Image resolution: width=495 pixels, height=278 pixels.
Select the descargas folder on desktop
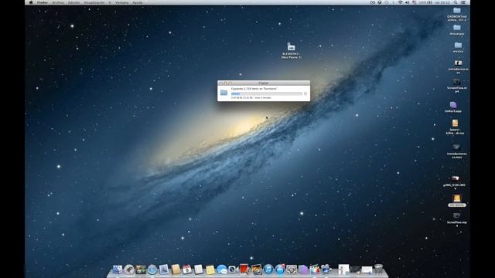(x=457, y=28)
